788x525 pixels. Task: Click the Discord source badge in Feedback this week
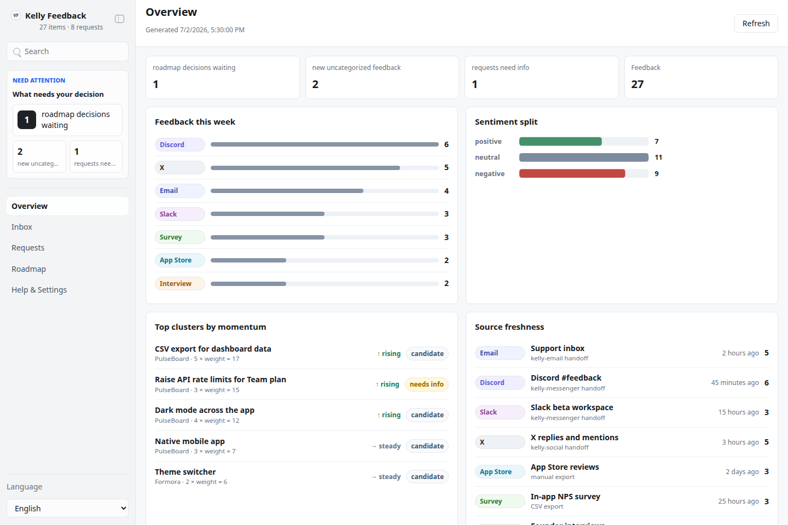[179, 145]
